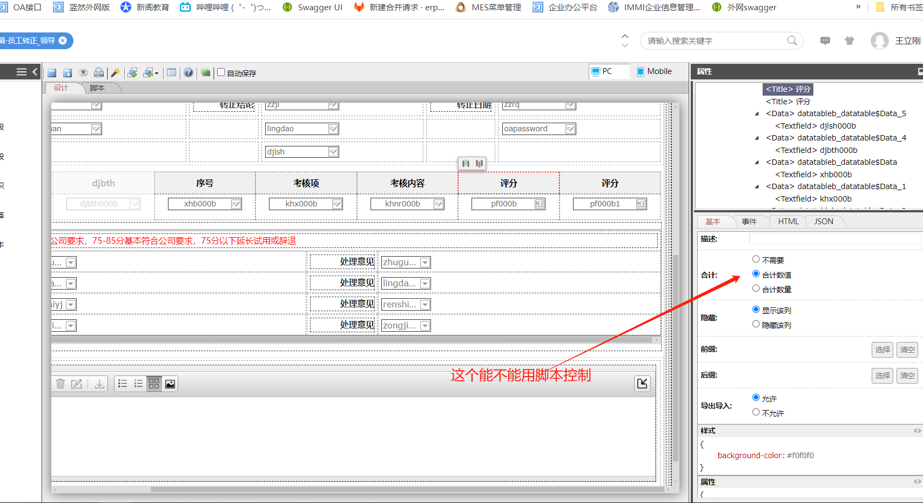923x503 pixels.
Task: Open the JSON tab in properties panel
Action: click(824, 222)
